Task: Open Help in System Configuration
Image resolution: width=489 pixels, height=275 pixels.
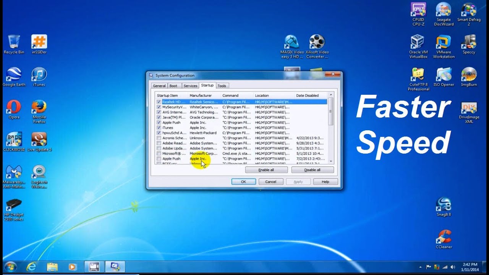Action: click(325, 182)
